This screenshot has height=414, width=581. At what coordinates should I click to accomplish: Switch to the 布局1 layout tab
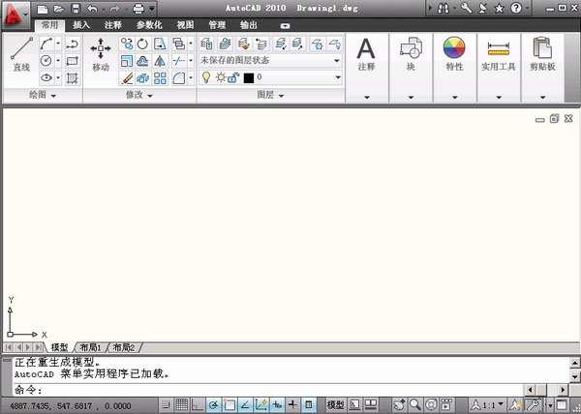click(89, 347)
